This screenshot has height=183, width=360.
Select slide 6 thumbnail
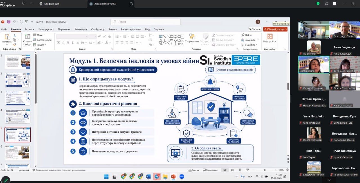click(x=18, y=153)
